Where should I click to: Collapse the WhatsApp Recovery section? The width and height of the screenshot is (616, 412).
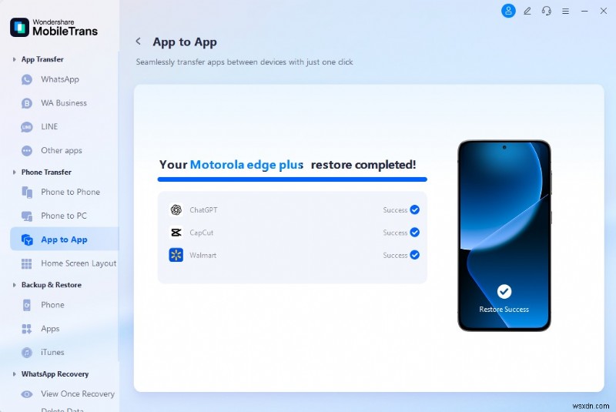point(14,374)
